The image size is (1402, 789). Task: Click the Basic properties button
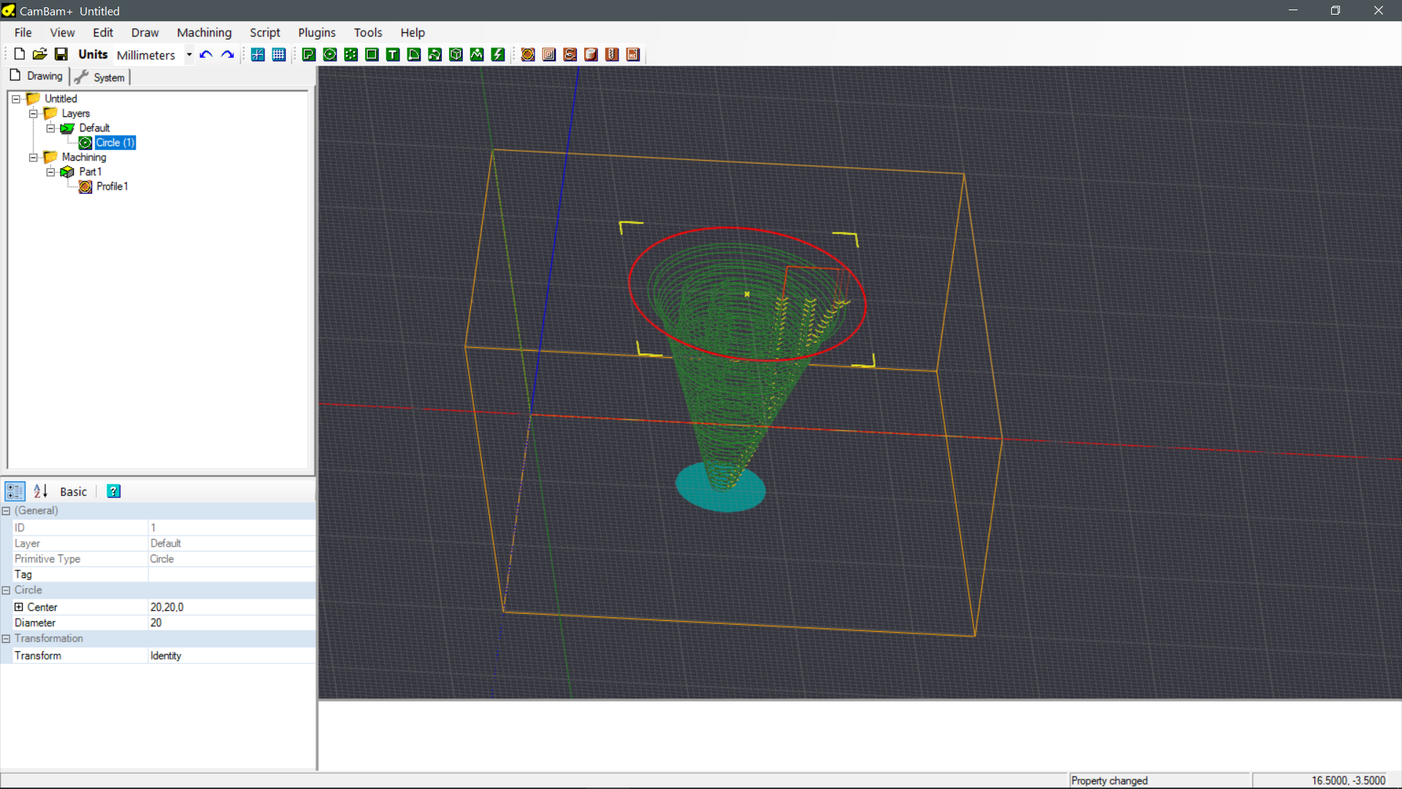[73, 492]
